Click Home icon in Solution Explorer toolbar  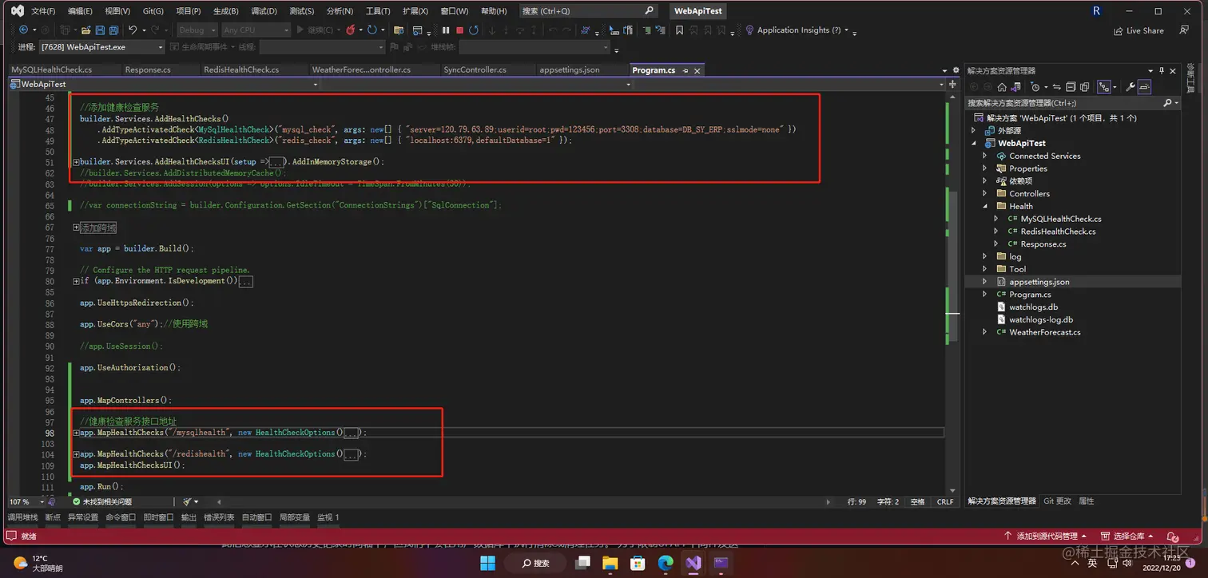click(1002, 87)
